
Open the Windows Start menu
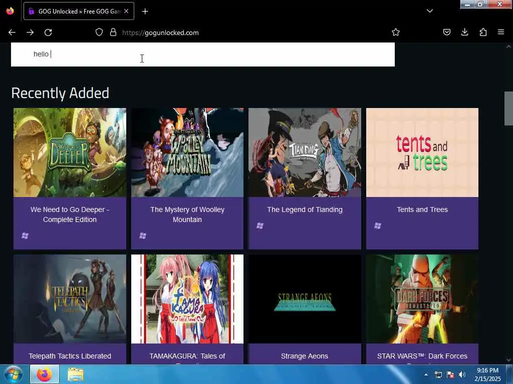click(x=14, y=374)
